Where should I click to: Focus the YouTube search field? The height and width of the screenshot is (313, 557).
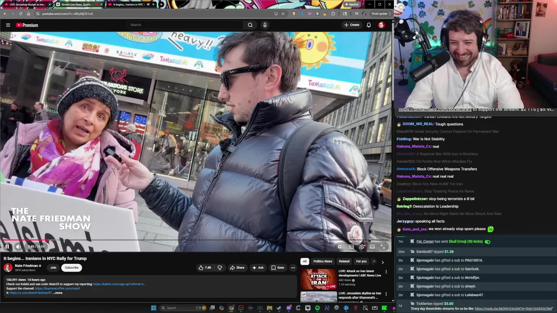click(x=185, y=25)
